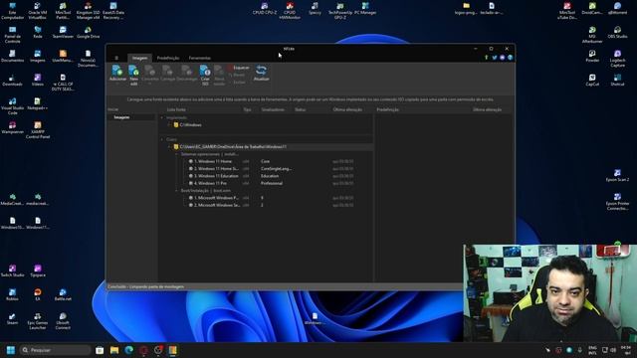The width and height of the screenshot is (637, 358).
Task: Open the MSI Afterburner desktop shortcut
Action: tap(592, 35)
